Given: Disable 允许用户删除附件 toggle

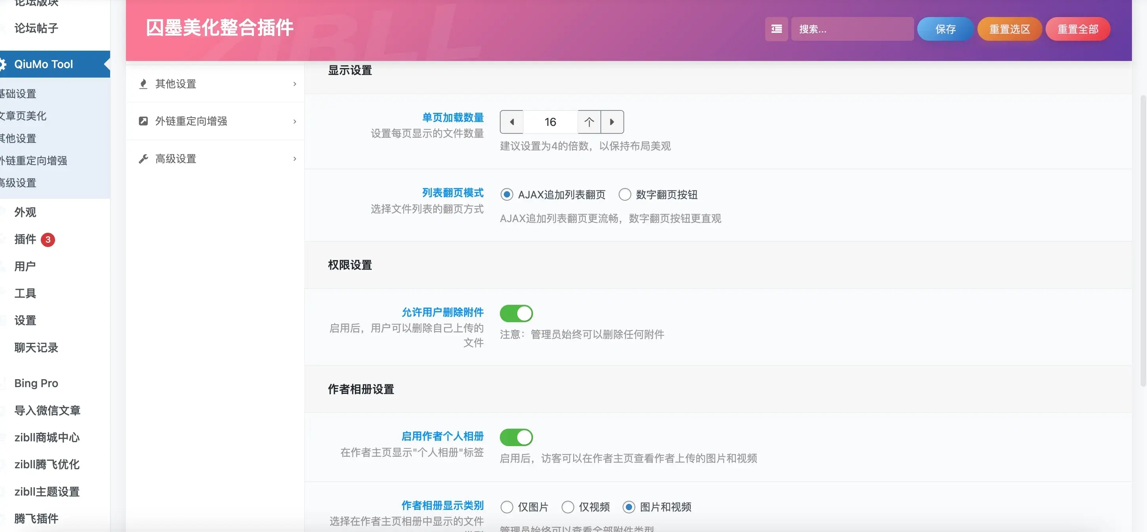Looking at the screenshot, I should 516,313.
